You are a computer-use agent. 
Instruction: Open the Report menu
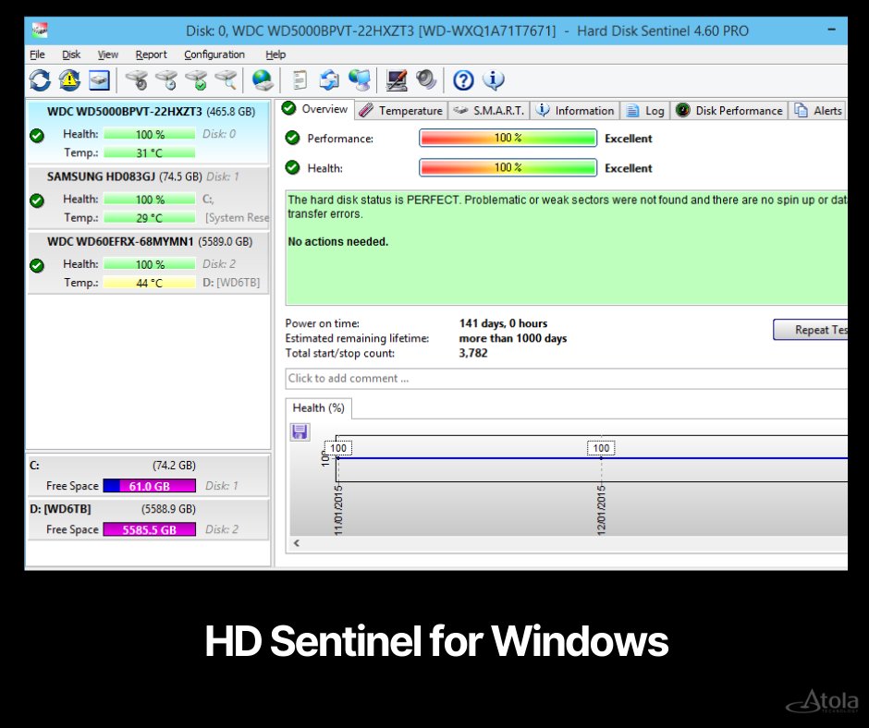coord(151,55)
